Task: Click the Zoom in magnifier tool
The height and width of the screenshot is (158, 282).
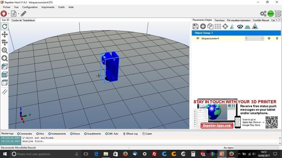Action: click(5, 50)
